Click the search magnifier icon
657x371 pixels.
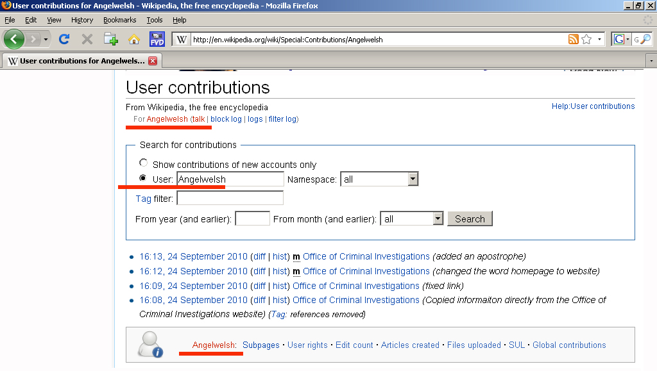point(646,39)
